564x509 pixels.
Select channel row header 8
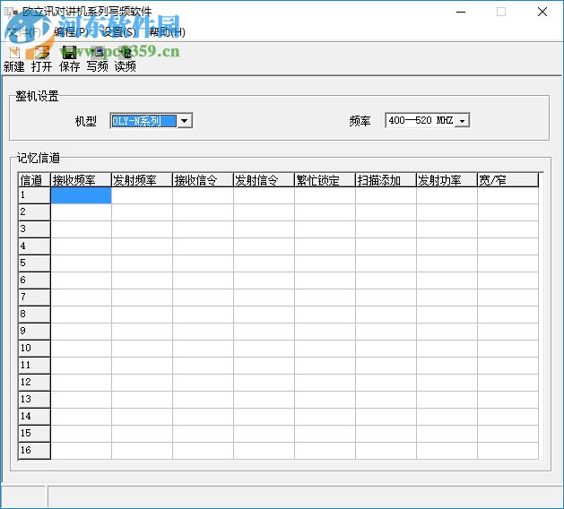35,315
